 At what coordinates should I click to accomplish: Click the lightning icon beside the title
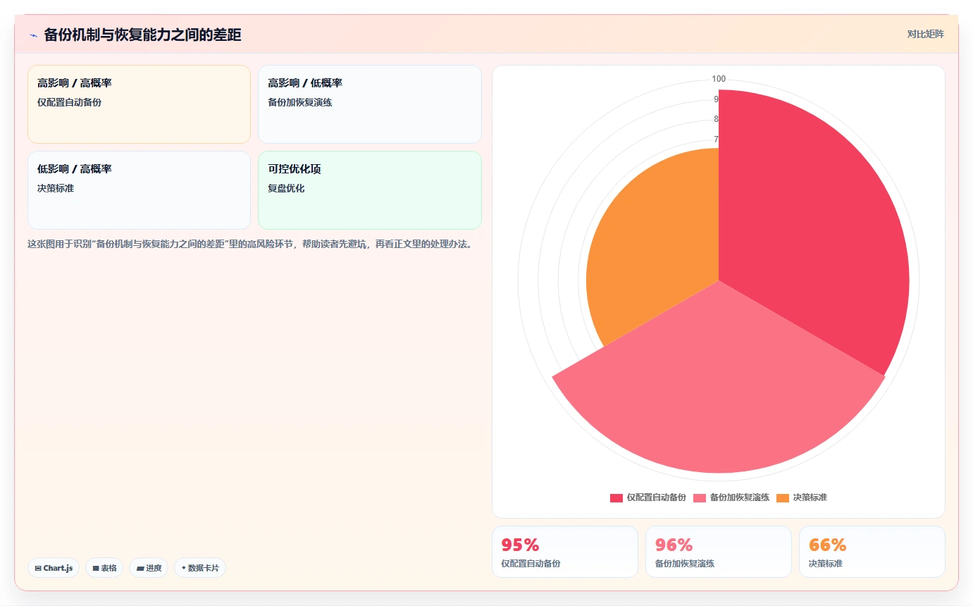tap(33, 35)
